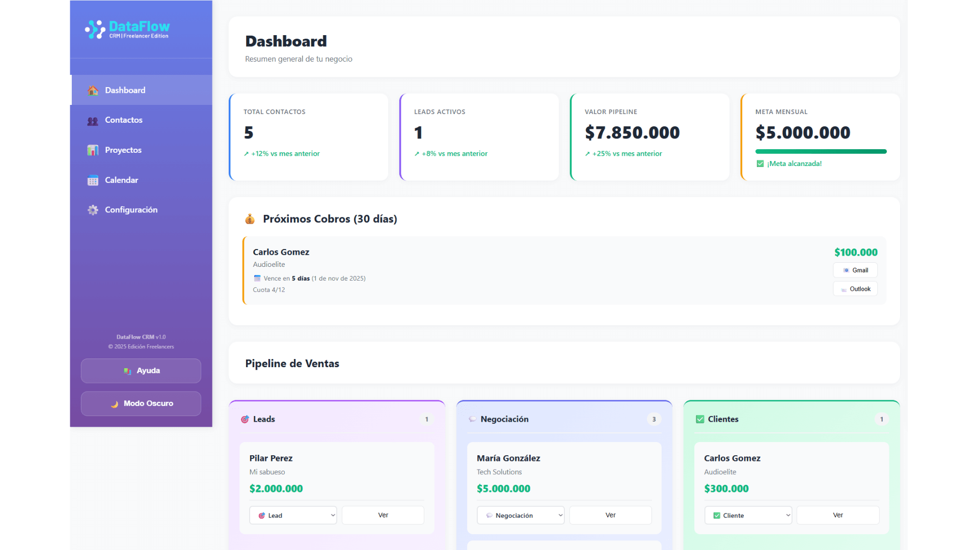Go to Contactos in sidebar menu
978x550 pixels.
[124, 120]
